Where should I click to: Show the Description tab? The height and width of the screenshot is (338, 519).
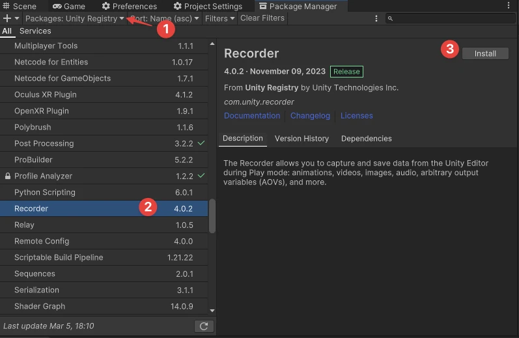tap(243, 138)
